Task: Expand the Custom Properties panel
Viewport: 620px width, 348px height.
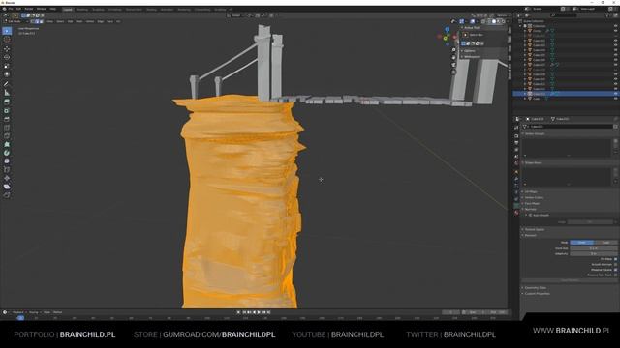Action: coord(537,294)
